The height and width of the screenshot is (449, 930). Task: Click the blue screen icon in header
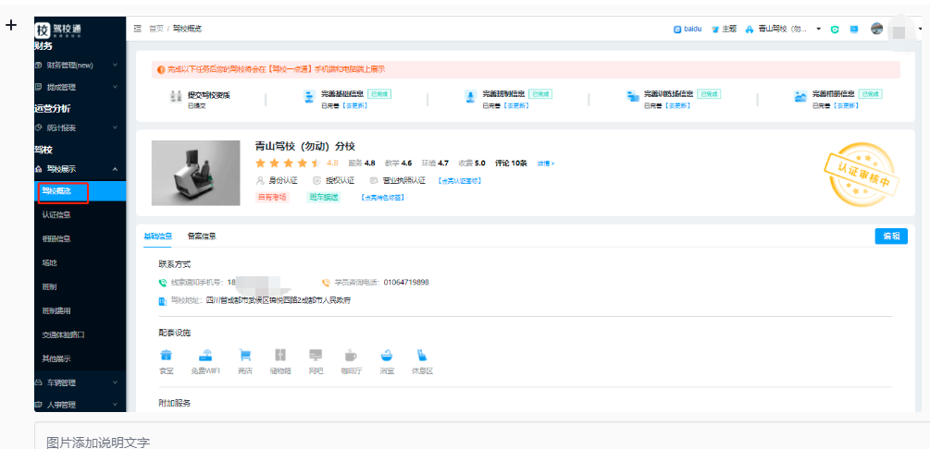click(854, 29)
